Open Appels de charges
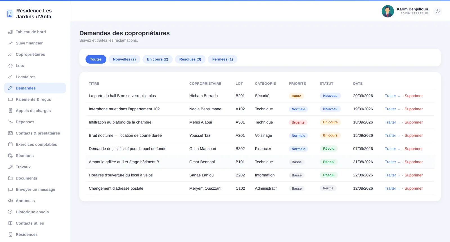Image resolution: width=450 pixels, height=242 pixels. pos(35,111)
